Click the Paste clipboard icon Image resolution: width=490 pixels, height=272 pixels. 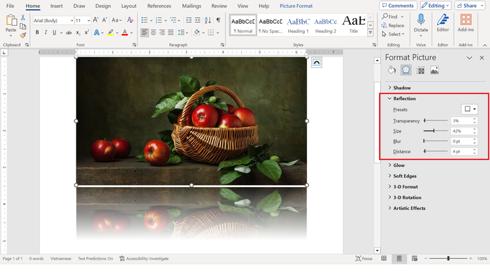(x=11, y=20)
